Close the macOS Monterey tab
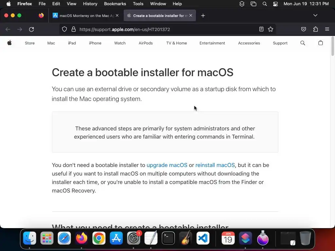Image resolution: width=335 pixels, height=251 pixels. (117, 15)
